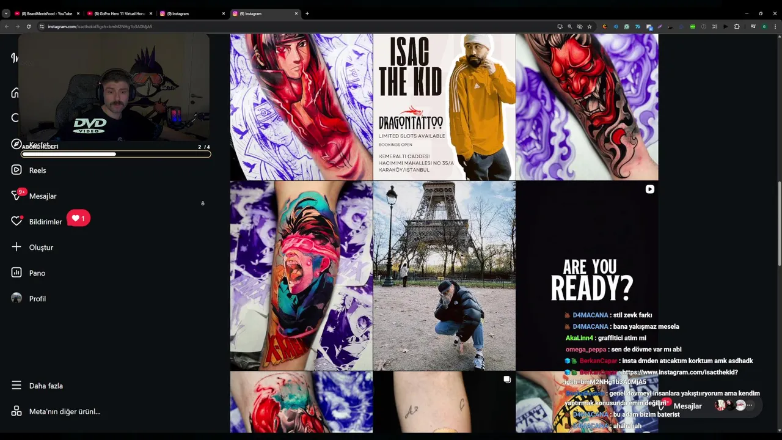
Task: Open Meta'nın diğer ürünleri menu
Action: point(56,412)
